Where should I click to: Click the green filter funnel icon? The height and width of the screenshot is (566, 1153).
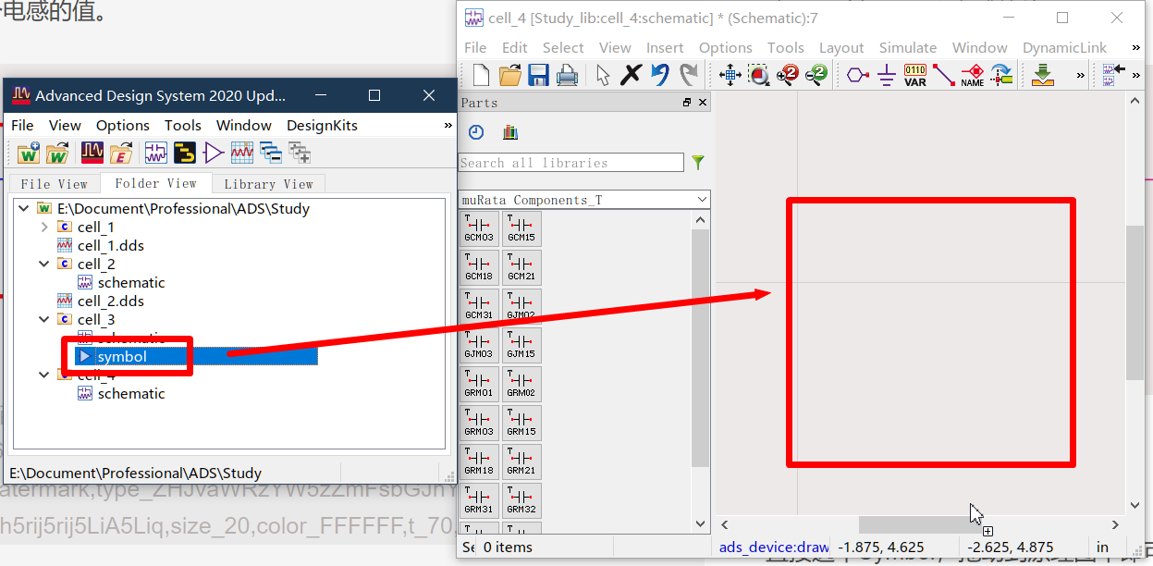698,163
